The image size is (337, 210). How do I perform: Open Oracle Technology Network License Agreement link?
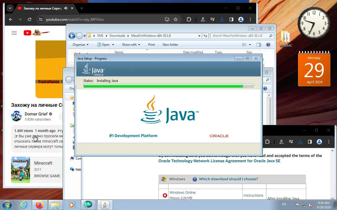click(219, 161)
